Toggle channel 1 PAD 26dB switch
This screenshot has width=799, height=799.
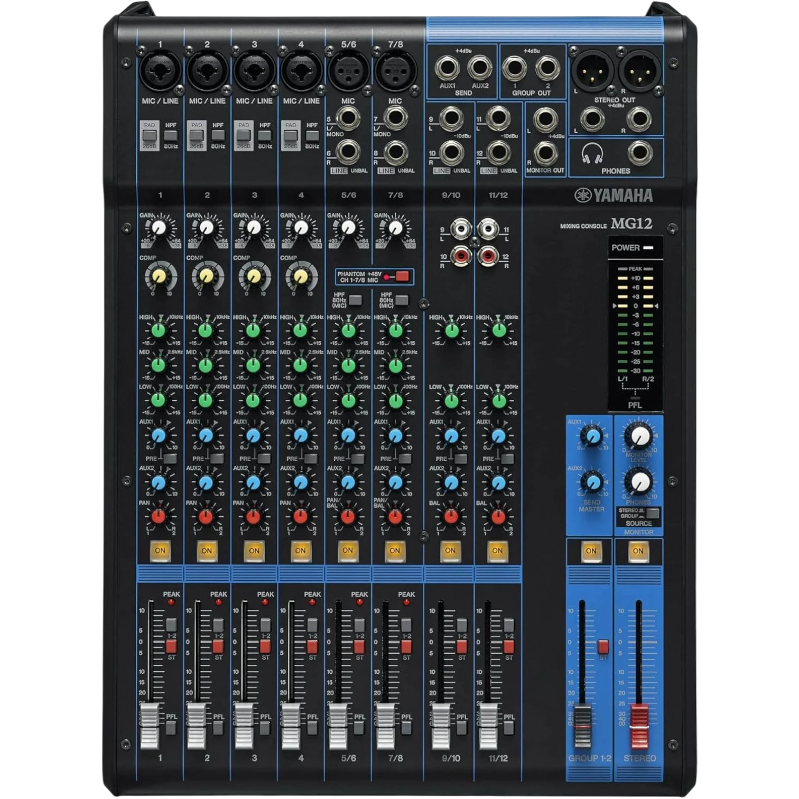click(x=149, y=135)
